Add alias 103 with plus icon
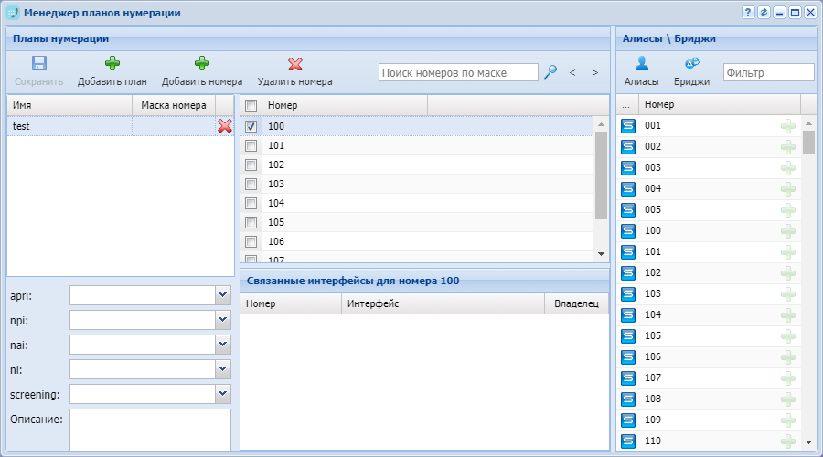Image resolution: width=823 pixels, height=457 pixels. pyautogui.click(x=788, y=293)
